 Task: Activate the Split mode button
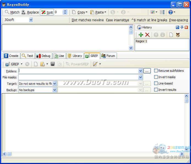tap(47, 12)
